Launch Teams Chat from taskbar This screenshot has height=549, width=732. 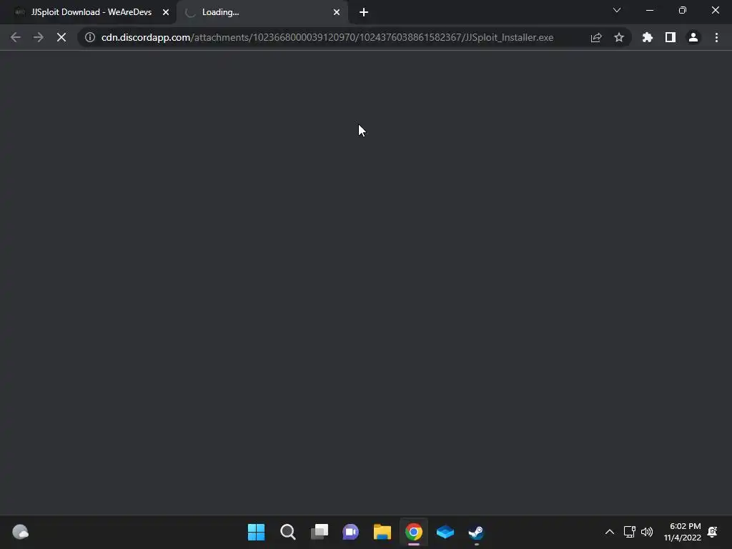coord(350,532)
